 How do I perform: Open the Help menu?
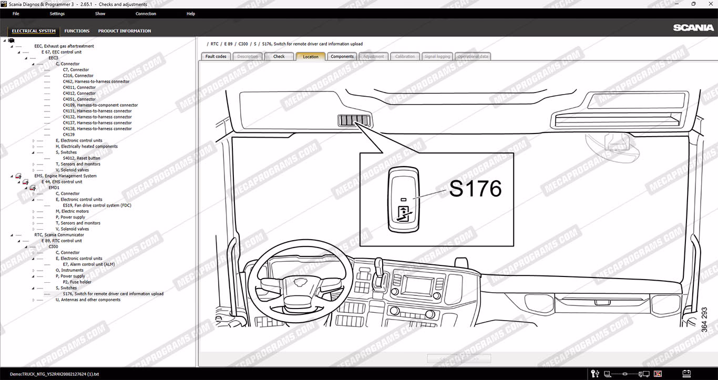click(191, 14)
